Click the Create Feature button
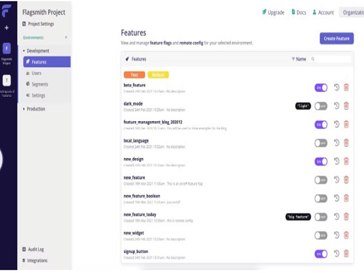364x273 pixels. click(336, 39)
